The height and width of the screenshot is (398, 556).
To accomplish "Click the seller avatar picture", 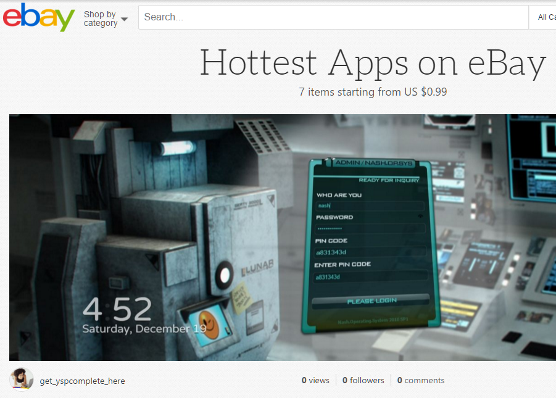I will [x=21, y=379].
